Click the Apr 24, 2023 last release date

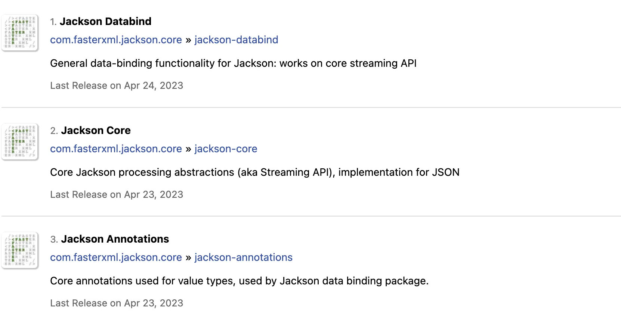[154, 86]
